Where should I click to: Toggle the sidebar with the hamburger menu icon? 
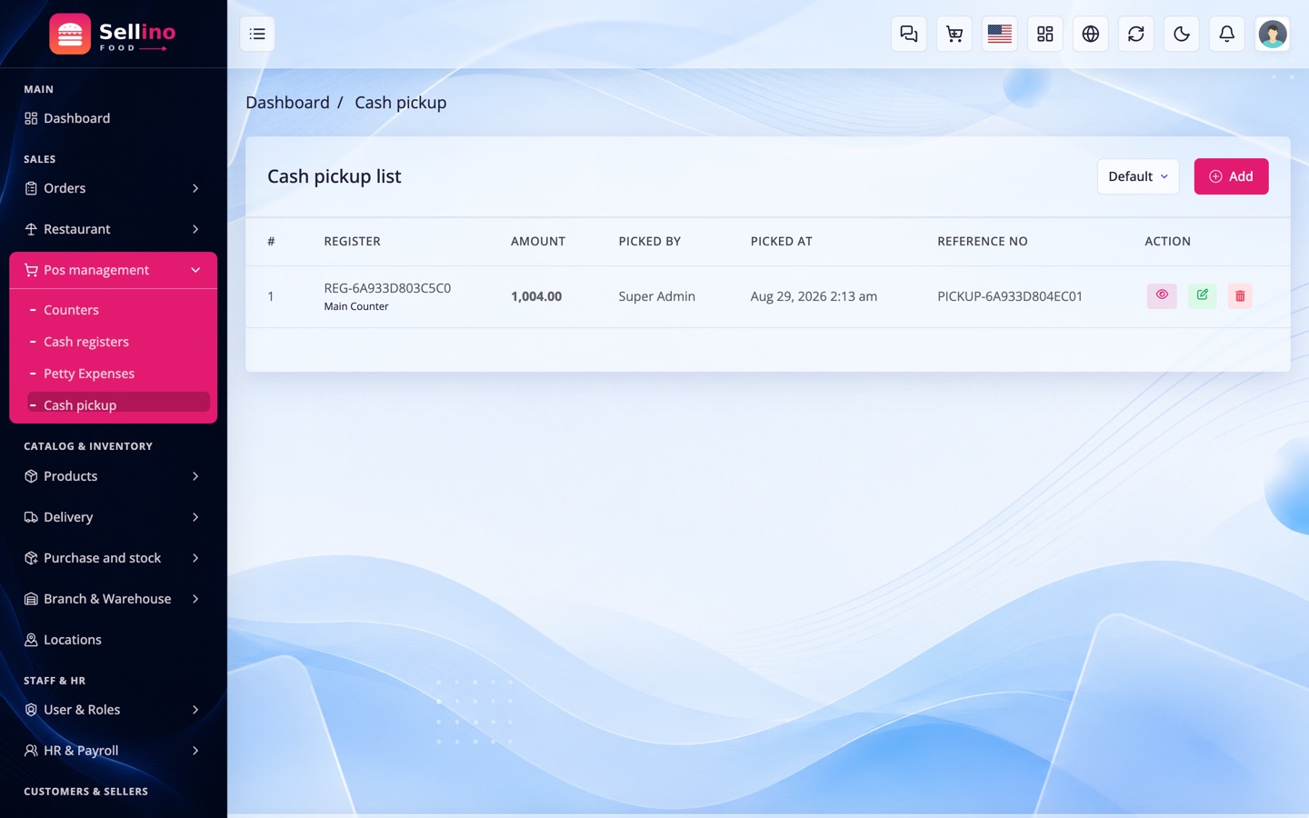[257, 34]
